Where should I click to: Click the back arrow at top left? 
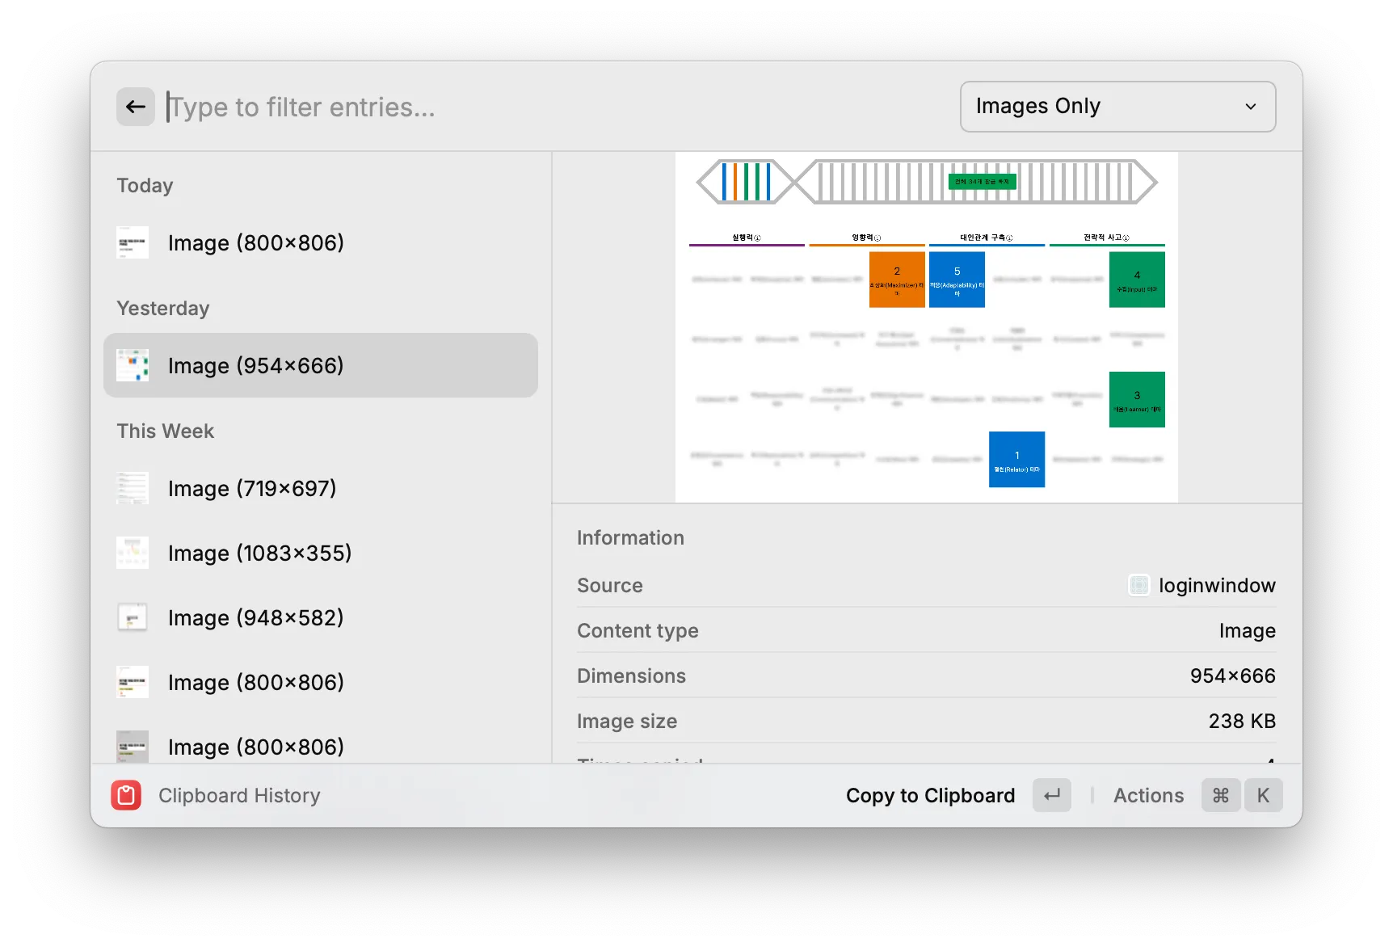coord(135,106)
